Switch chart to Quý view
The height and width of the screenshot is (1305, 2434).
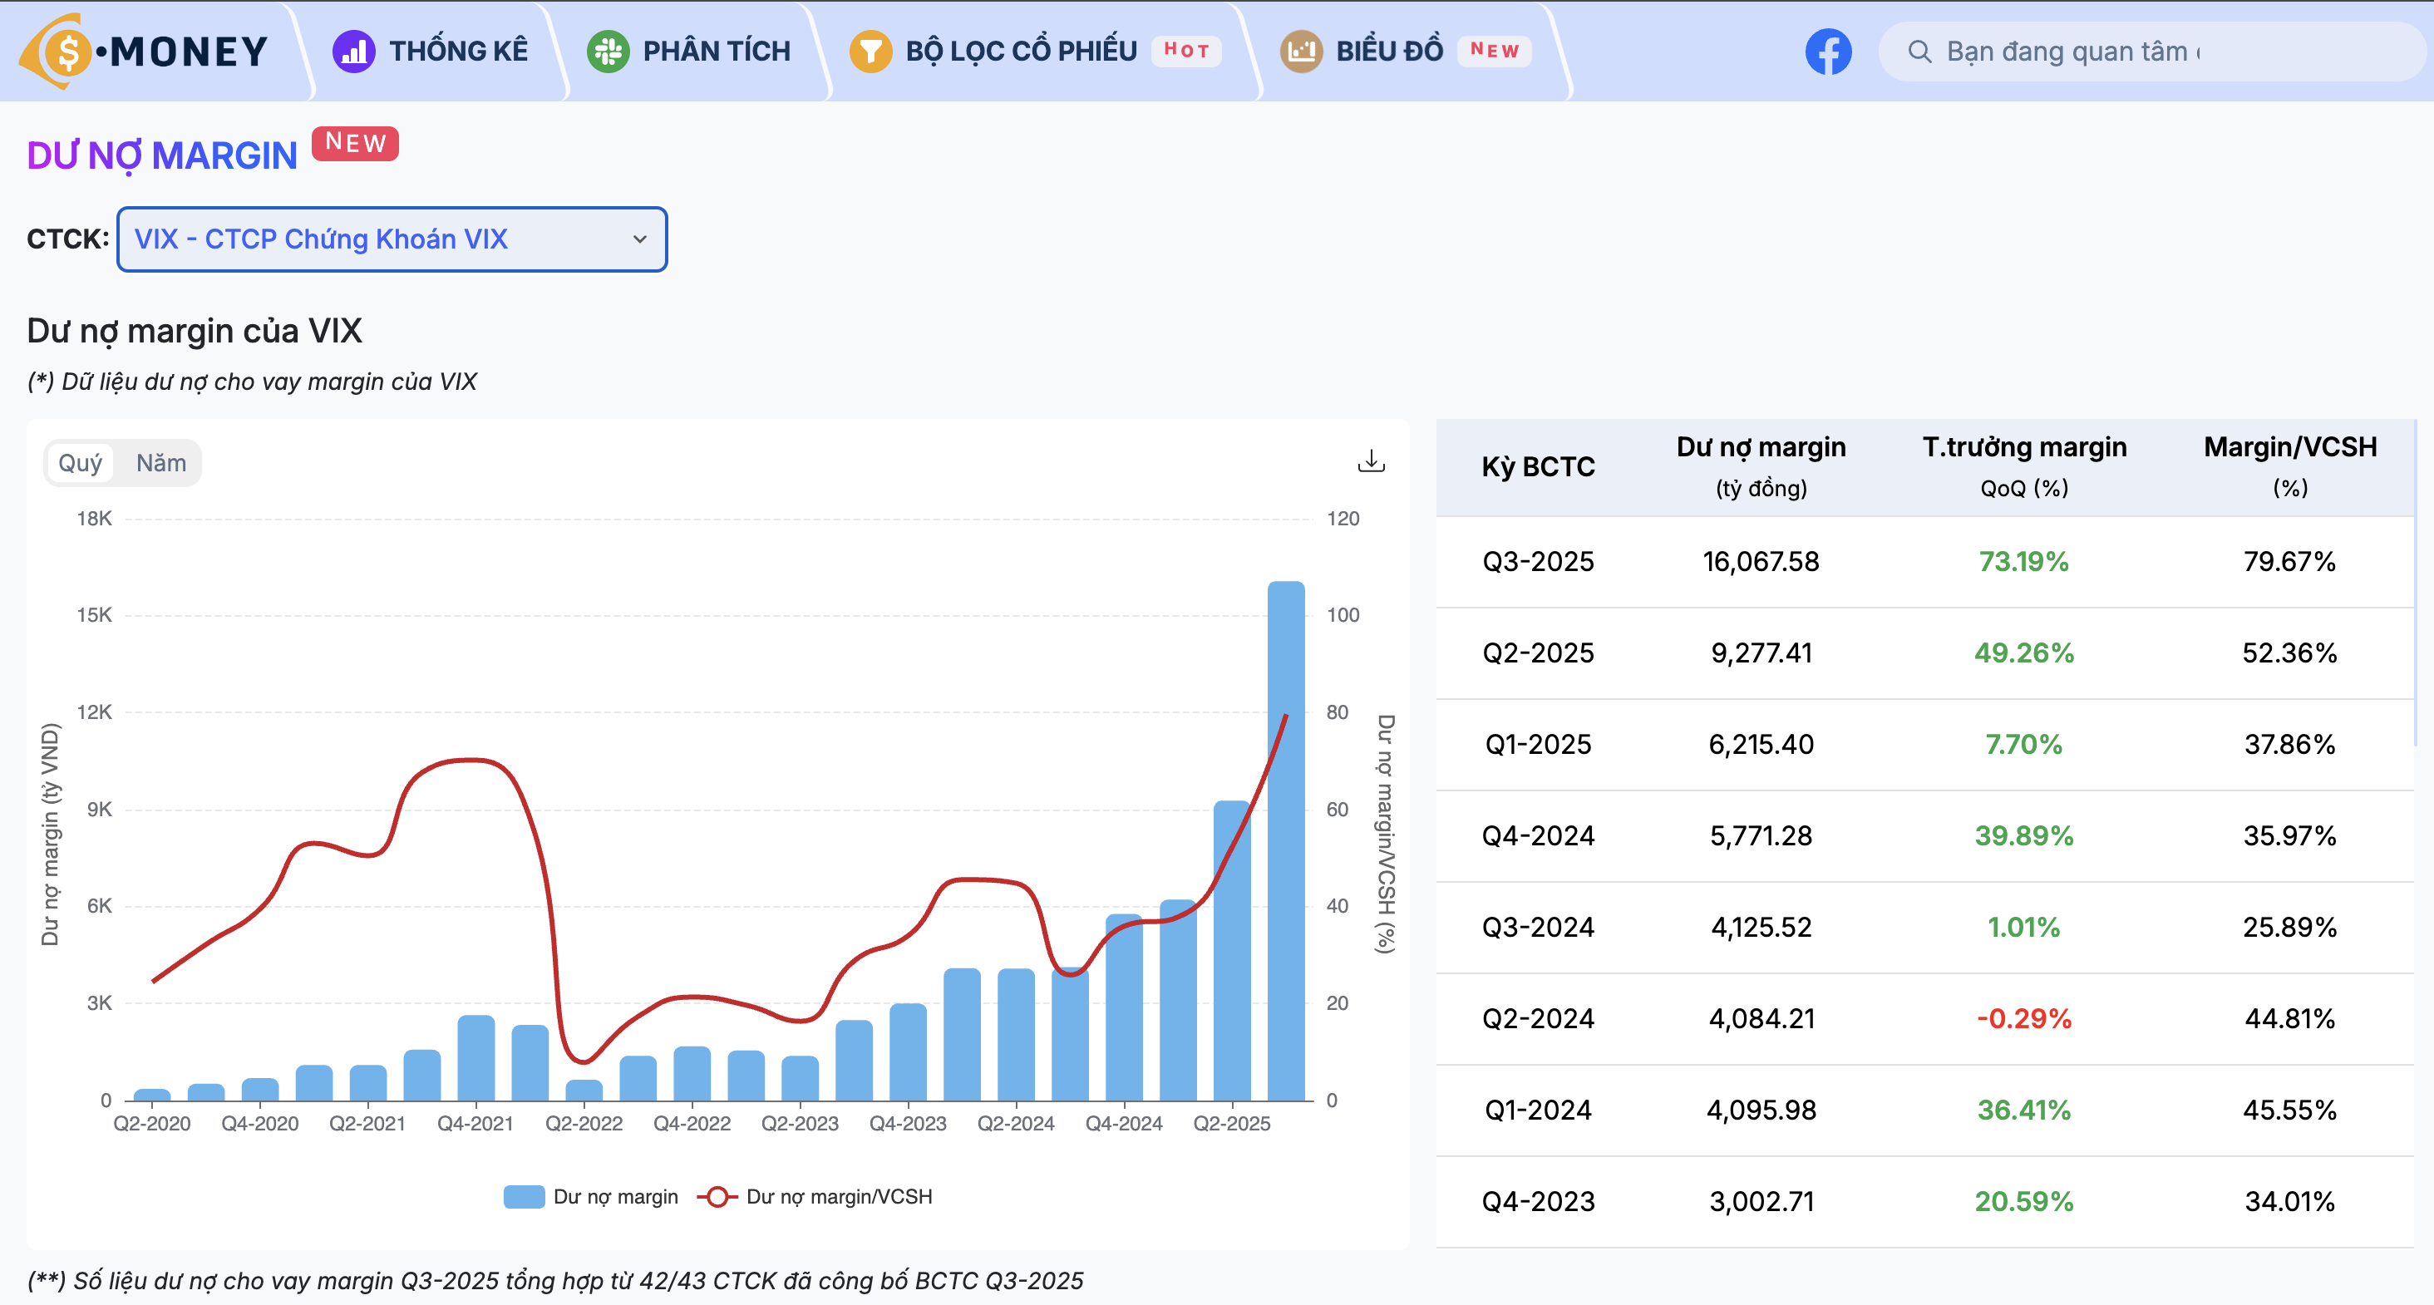(81, 463)
